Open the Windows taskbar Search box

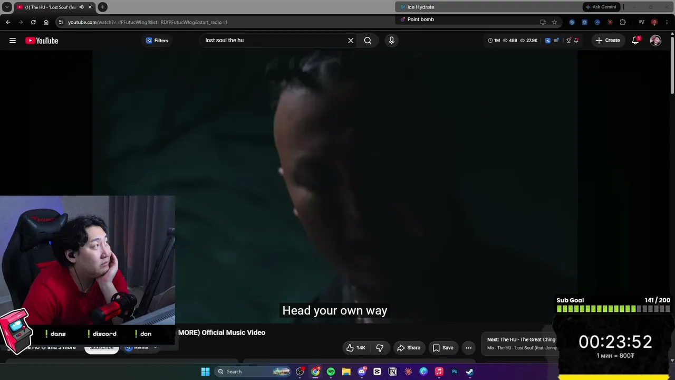[x=254, y=372]
